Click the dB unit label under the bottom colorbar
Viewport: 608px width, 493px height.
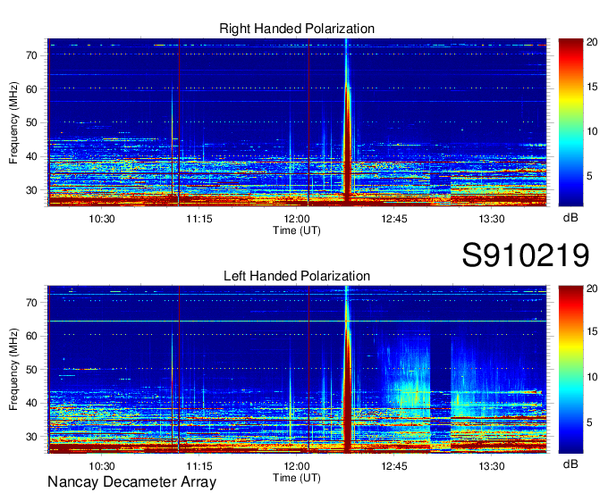click(x=570, y=464)
